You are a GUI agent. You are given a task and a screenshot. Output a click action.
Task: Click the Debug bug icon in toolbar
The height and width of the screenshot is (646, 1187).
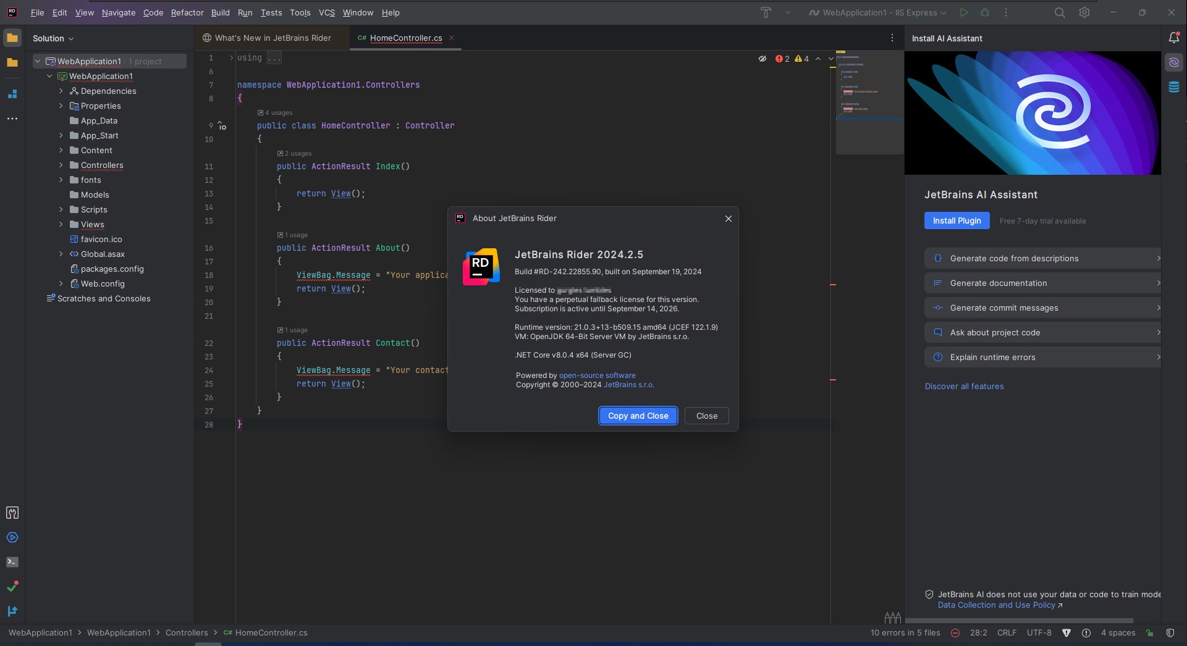click(x=985, y=12)
